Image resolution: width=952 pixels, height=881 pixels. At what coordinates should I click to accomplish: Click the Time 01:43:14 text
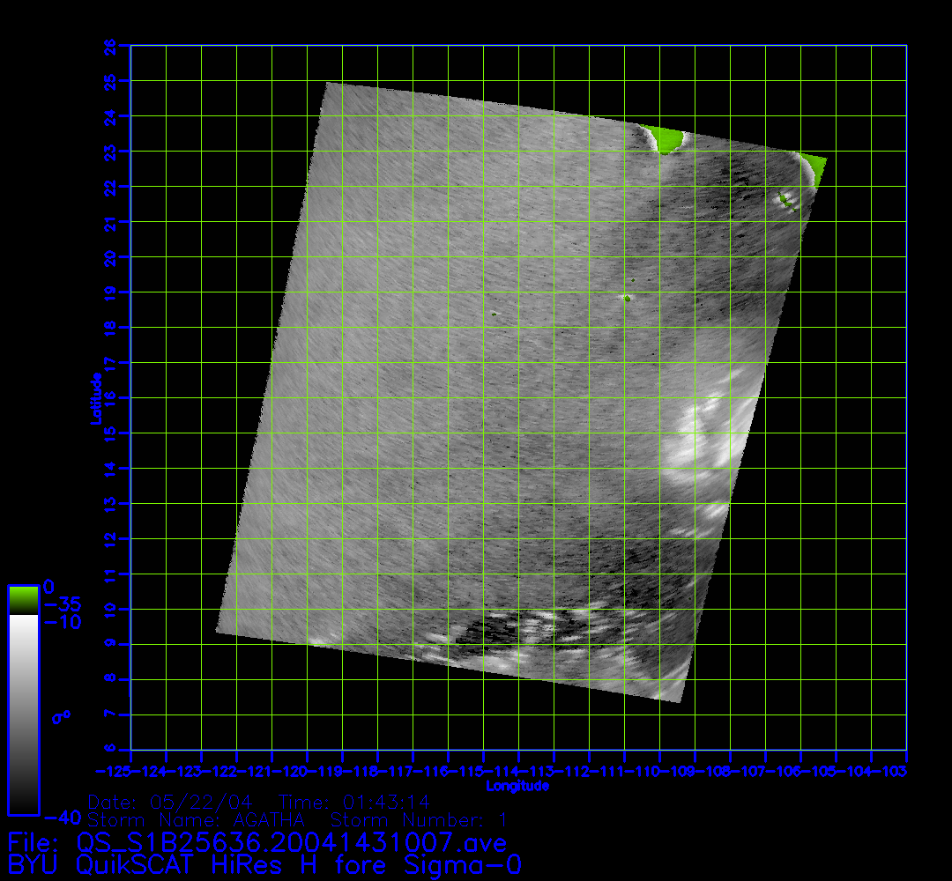[353, 803]
